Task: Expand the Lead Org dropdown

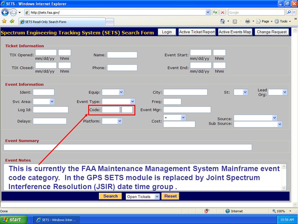Action: [285, 92]
